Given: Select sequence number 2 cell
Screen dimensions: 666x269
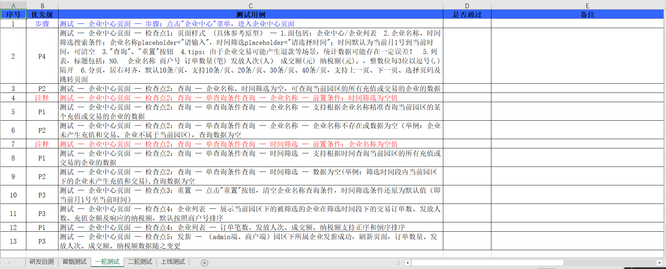Looking at the screenshot, I should pos(13,56).
